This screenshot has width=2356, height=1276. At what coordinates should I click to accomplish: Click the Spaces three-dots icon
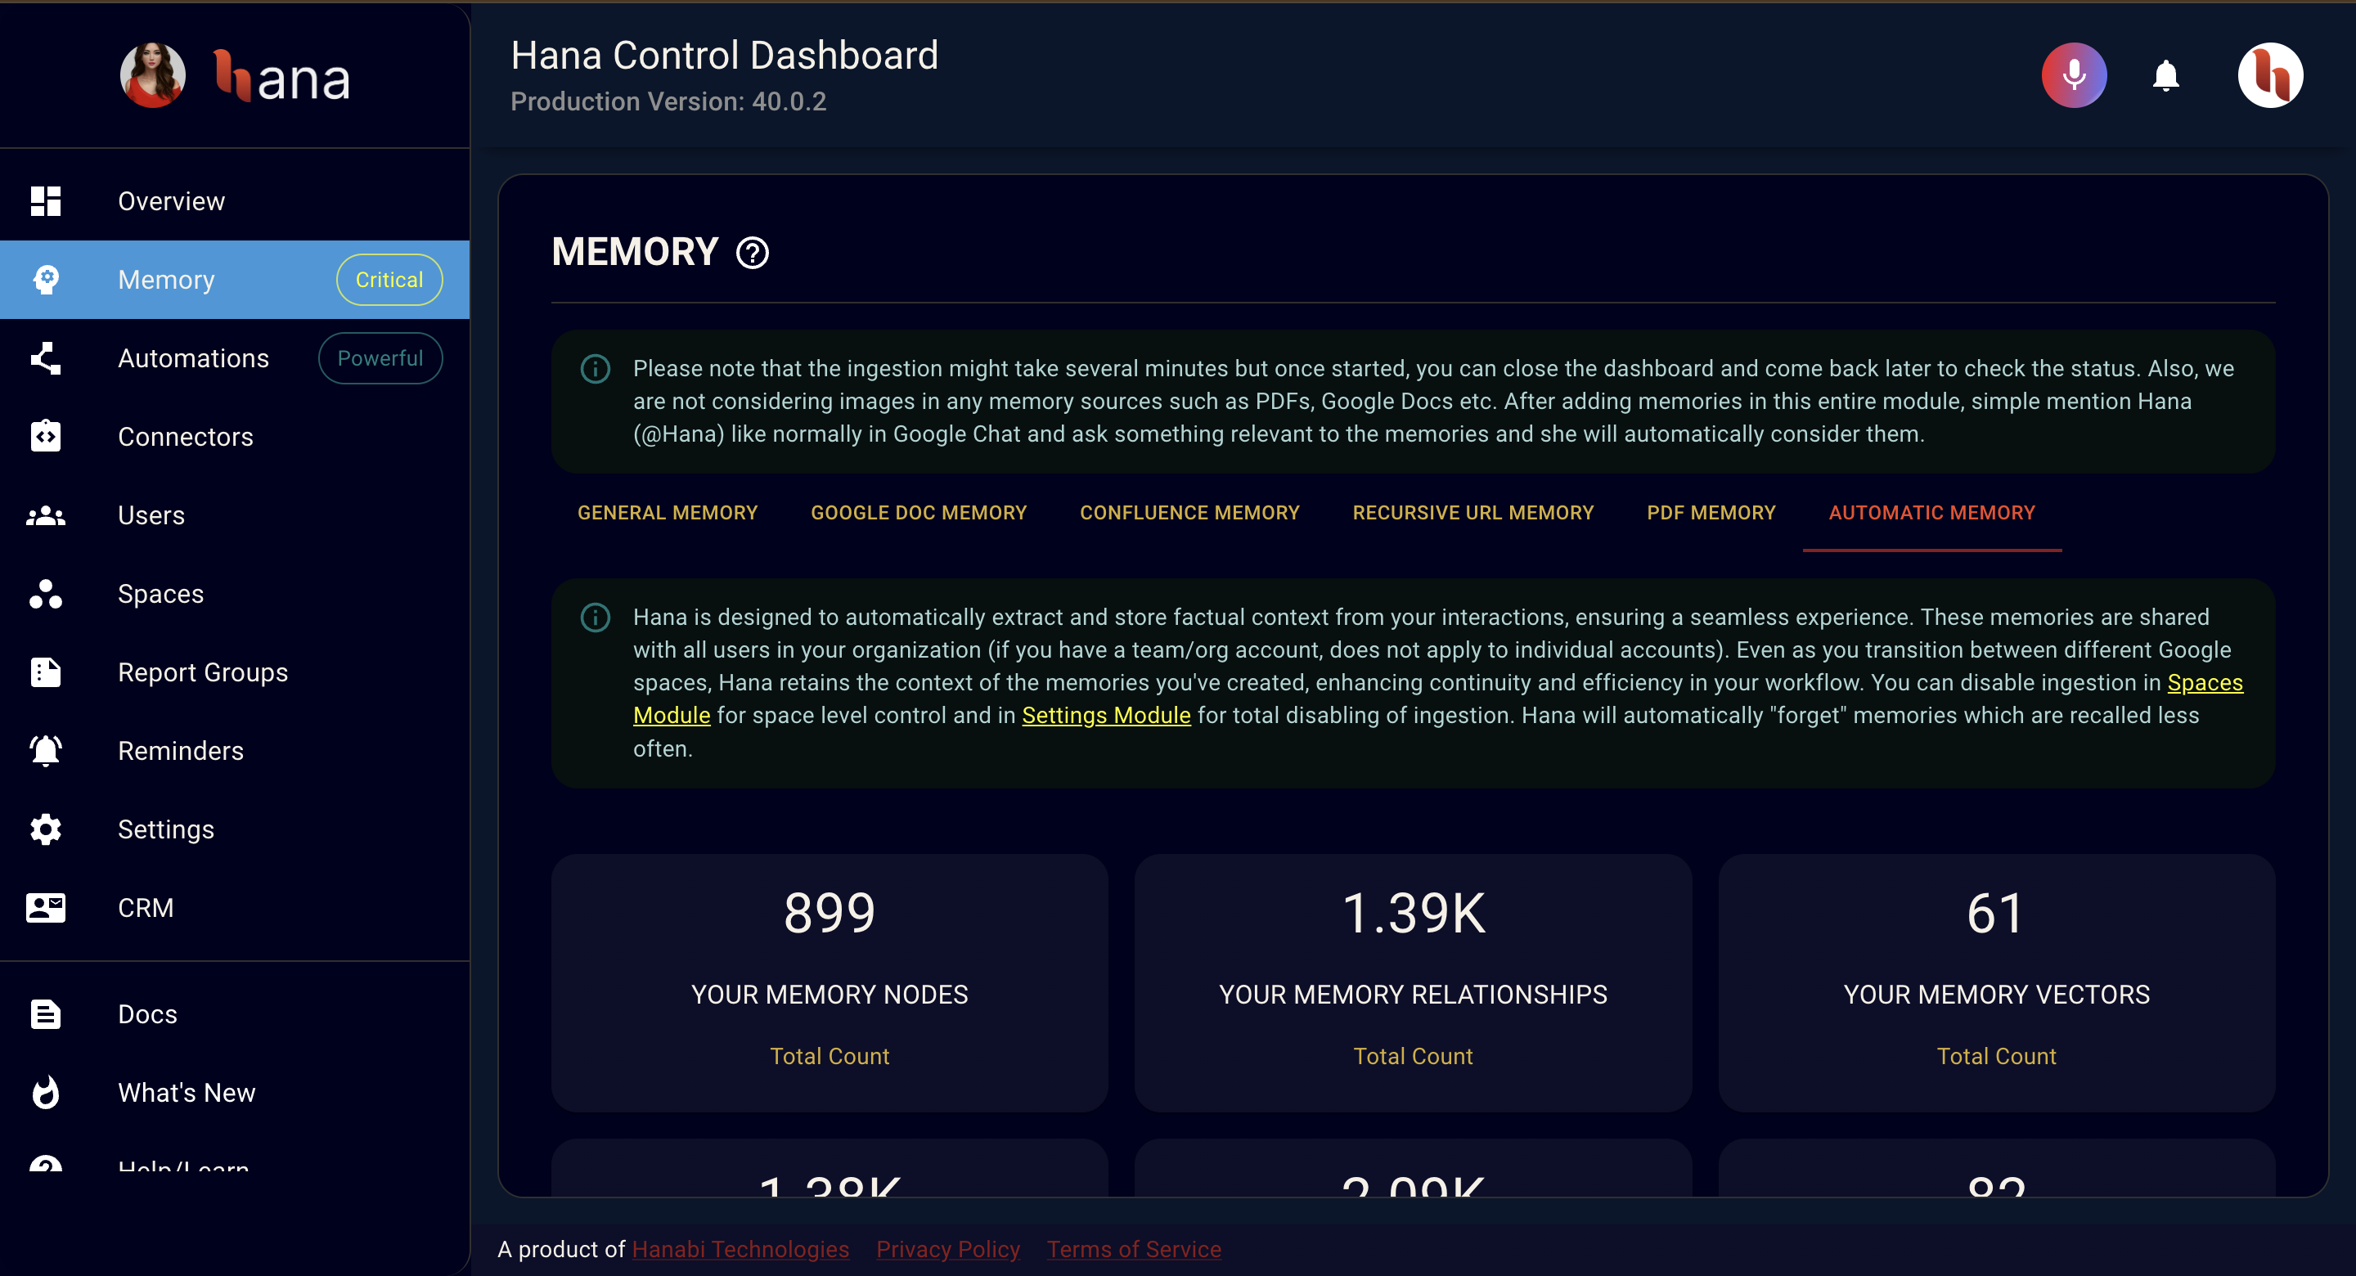(46, 595)
